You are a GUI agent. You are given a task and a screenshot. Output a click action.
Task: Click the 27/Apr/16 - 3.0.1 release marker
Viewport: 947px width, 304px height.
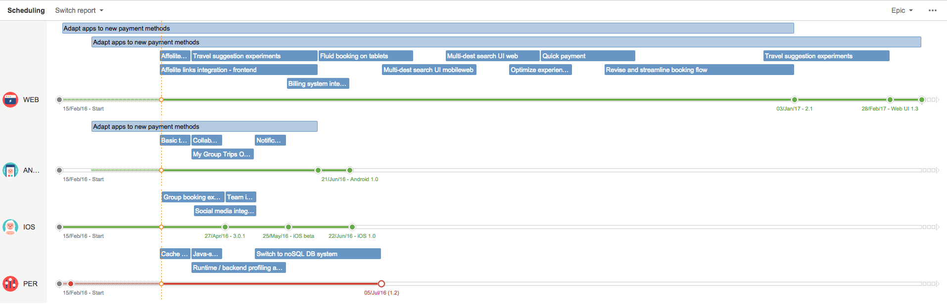[x=225, y=227]
